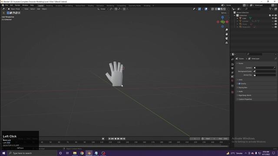Toggle viewport overlays
This screenshot has height=156, width=278.
(x=206, y=9)
